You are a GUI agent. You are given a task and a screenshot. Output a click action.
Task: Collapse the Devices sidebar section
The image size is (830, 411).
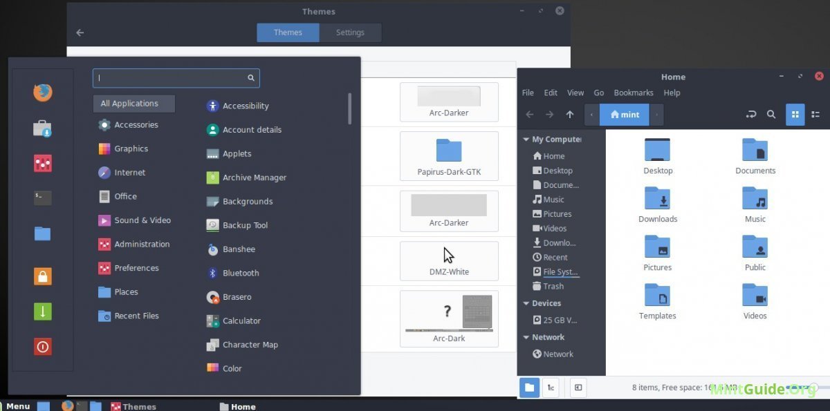coord(526,303)
